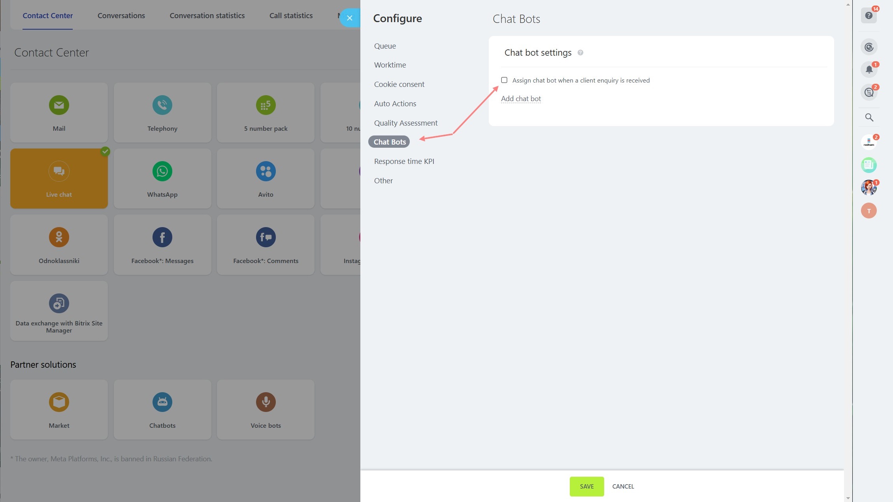
Task: Enable assign chat bot on client enquiry
Action: pyautogui.click(x=504, y=80)
